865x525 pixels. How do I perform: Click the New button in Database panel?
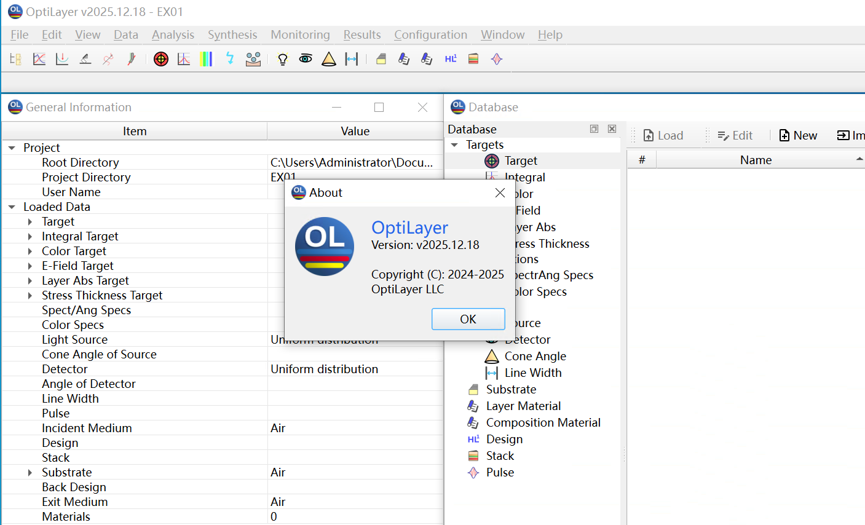[798, 135]
